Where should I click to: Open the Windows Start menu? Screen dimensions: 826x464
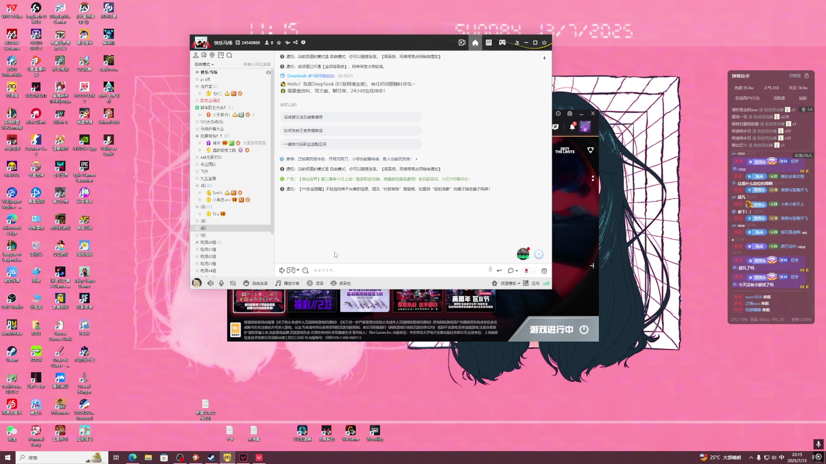(x=7, y=458)
